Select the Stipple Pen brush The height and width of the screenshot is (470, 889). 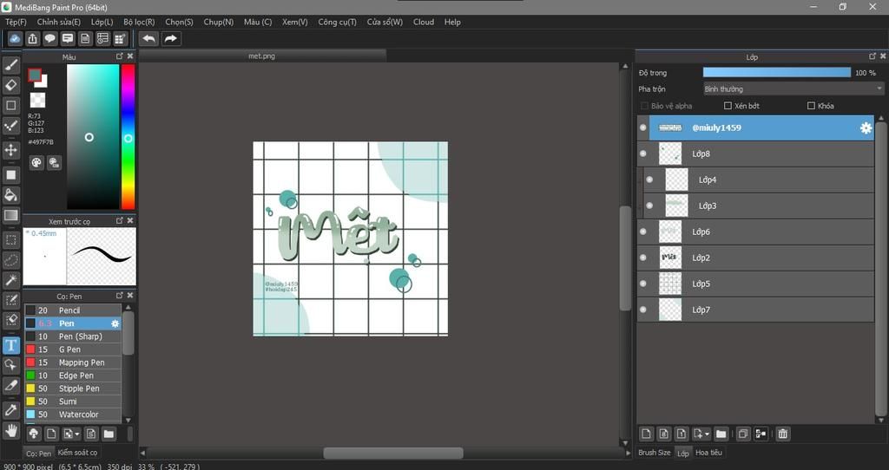[73, 388]
